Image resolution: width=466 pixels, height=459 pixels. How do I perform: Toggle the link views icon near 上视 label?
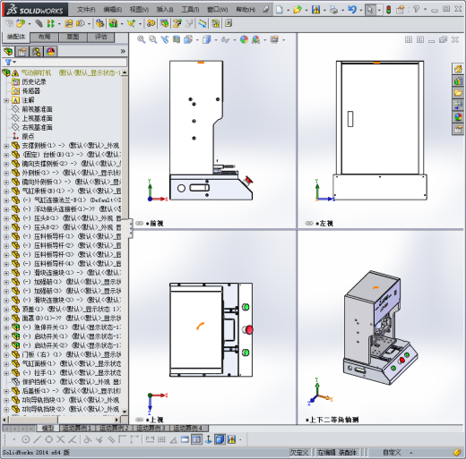click(x=140, y=420)
